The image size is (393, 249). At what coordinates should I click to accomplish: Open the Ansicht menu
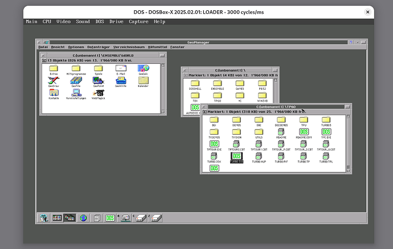coord(58,47)
